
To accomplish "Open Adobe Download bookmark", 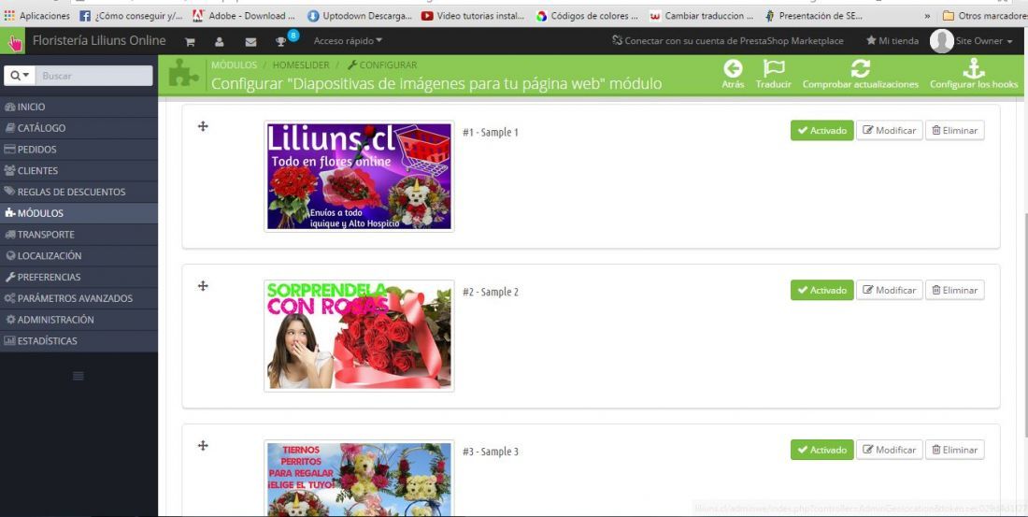I will tap(244, 16).
